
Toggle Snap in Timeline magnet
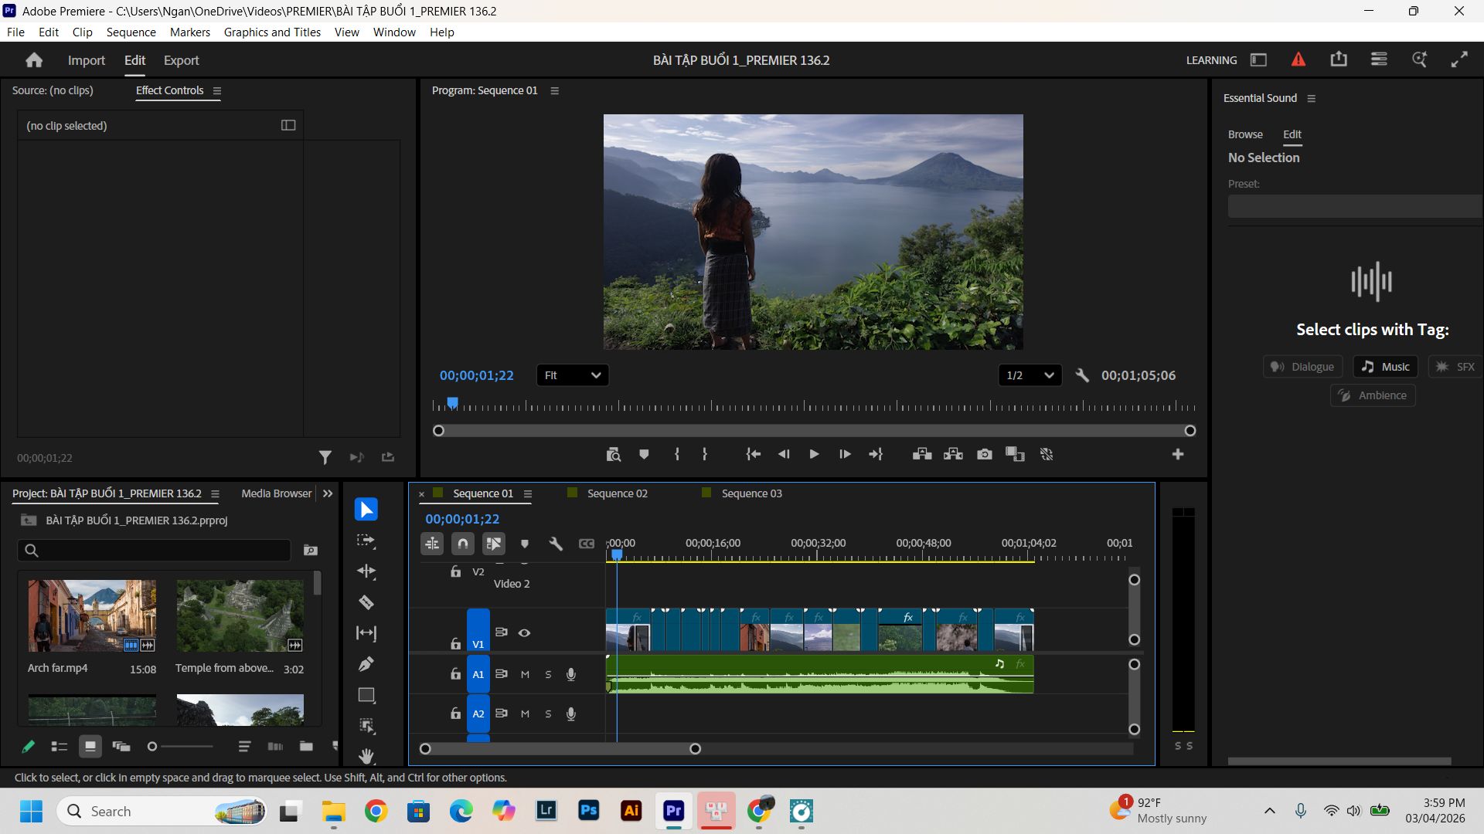pos(462,544)
